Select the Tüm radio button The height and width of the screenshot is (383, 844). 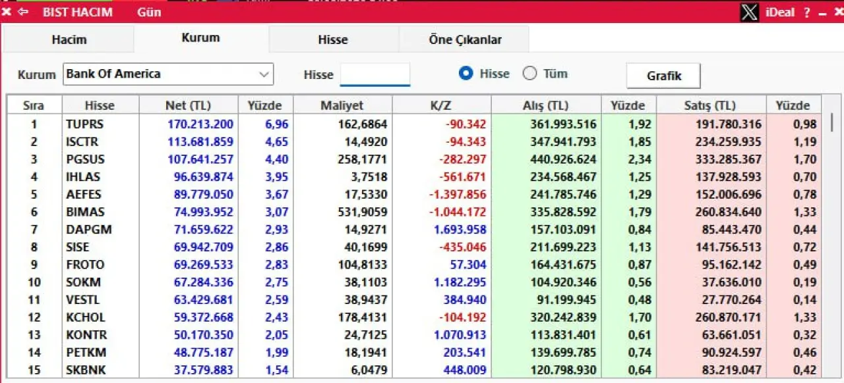coord(529,74)
